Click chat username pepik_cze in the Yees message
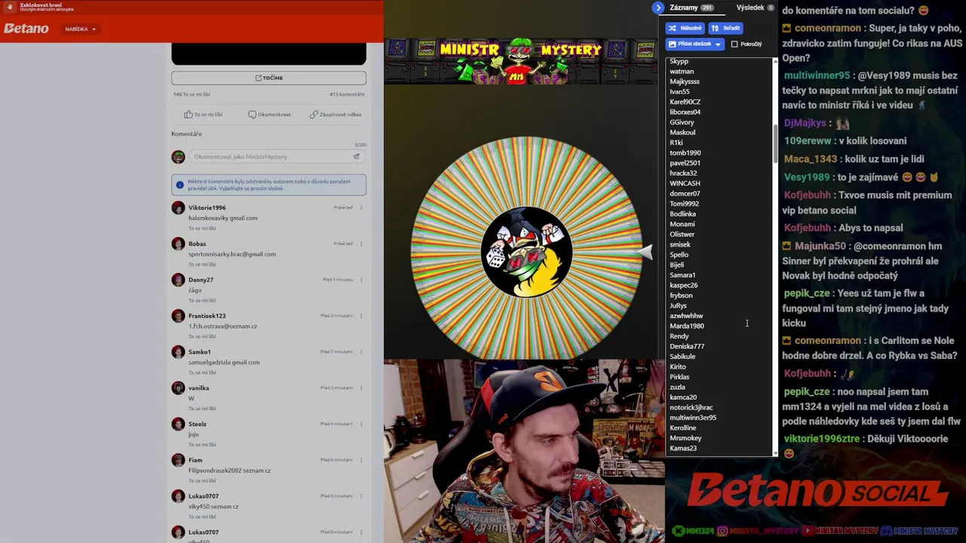The width and height of the screenshot is (966, 543). tap(807, 293)
